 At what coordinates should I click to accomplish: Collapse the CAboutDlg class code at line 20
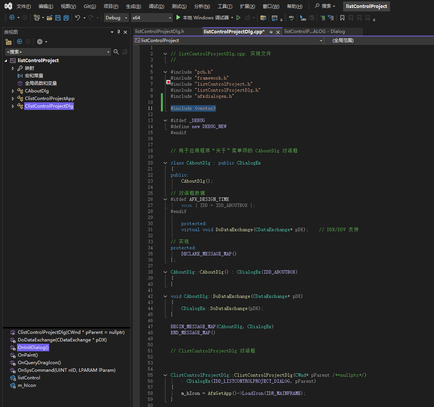point(165,163)
